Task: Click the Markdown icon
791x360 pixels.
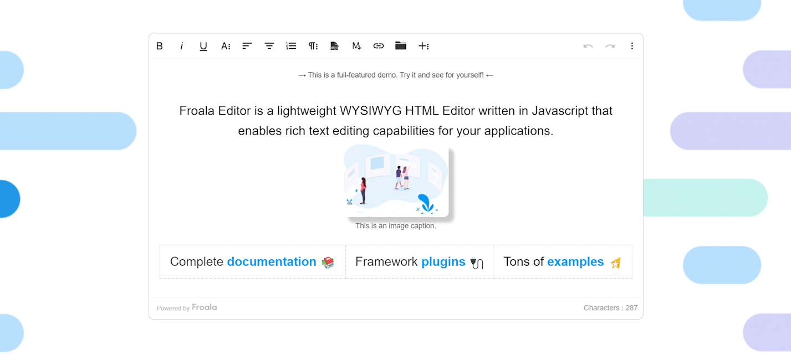Action: pyautogui.click(x=356, y=46)
